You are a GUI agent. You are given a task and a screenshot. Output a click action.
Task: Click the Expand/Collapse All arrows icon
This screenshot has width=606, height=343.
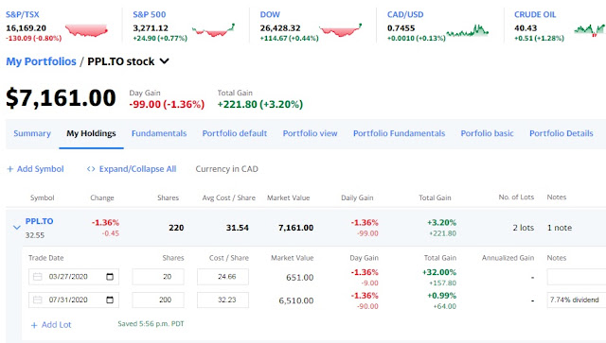(91, 169)
